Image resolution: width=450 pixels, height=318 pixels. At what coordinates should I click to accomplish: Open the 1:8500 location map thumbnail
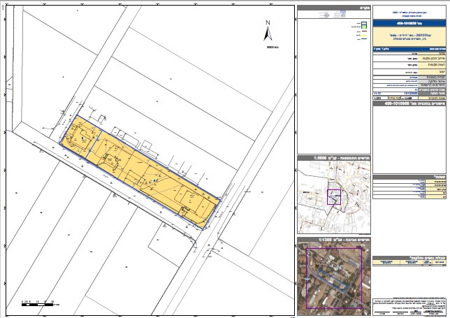333,206
